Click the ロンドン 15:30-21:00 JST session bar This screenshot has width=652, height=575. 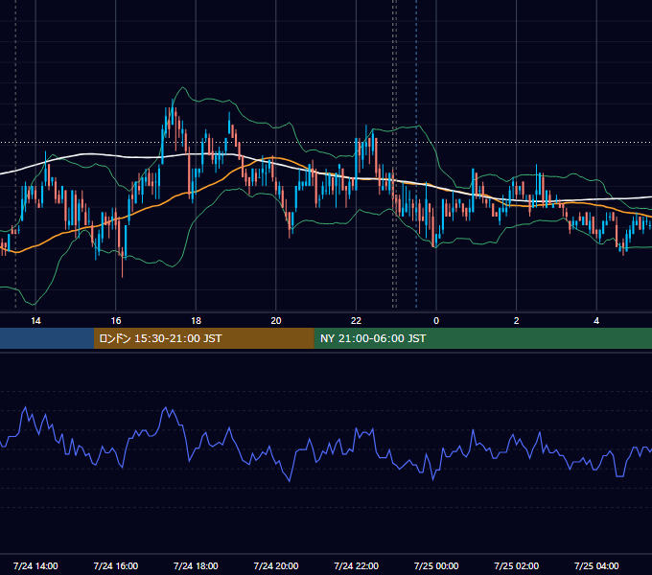(x=203, y=338)
